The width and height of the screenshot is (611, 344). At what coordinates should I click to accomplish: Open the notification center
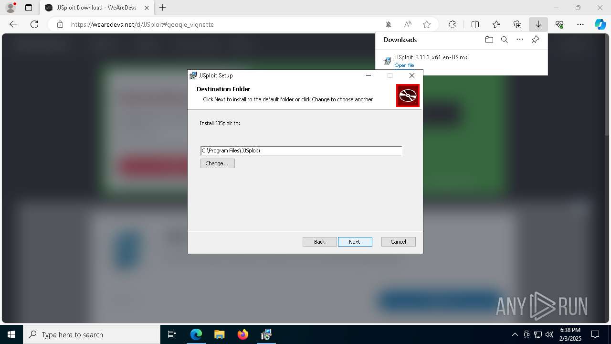(x=595, y=334)
